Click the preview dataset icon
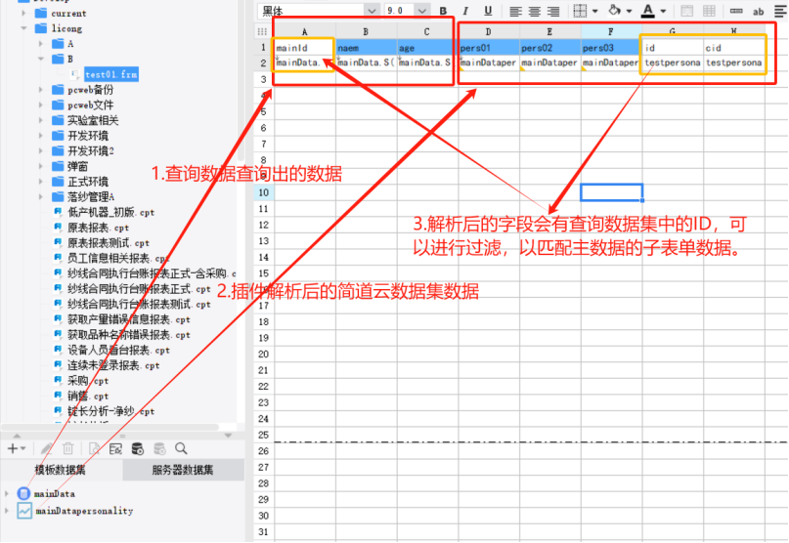This screenshot has width=789, height=543. (x=94, y=448)
